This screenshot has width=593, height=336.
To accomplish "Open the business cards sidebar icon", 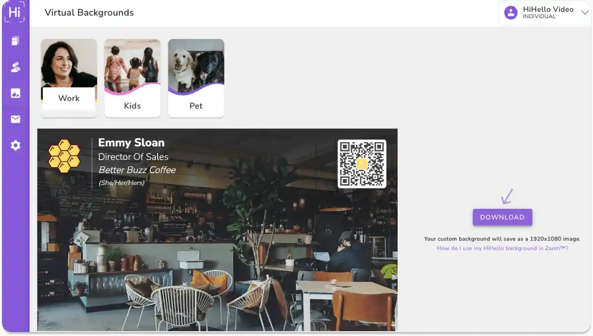I will click(15, 41).
